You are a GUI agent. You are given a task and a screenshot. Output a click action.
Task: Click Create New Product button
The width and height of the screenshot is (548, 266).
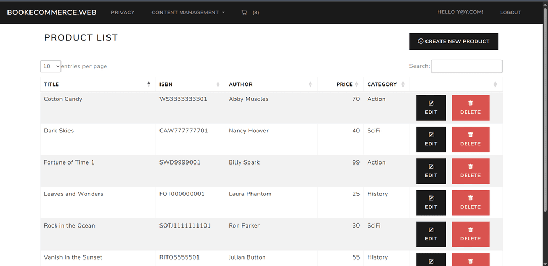pos(454,41)
